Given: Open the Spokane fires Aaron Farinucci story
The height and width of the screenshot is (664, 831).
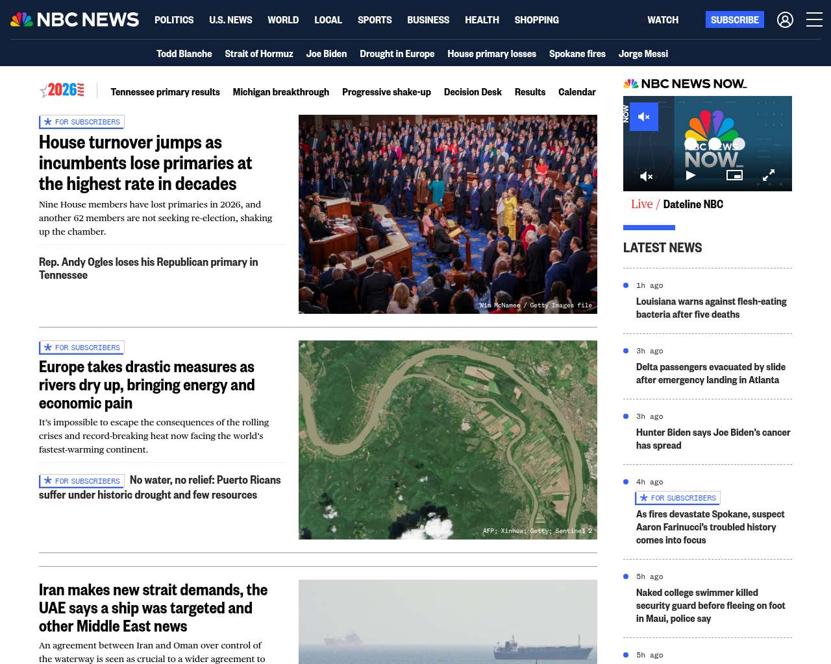Looking at the screenshot, I should click(x=710, y=527).
